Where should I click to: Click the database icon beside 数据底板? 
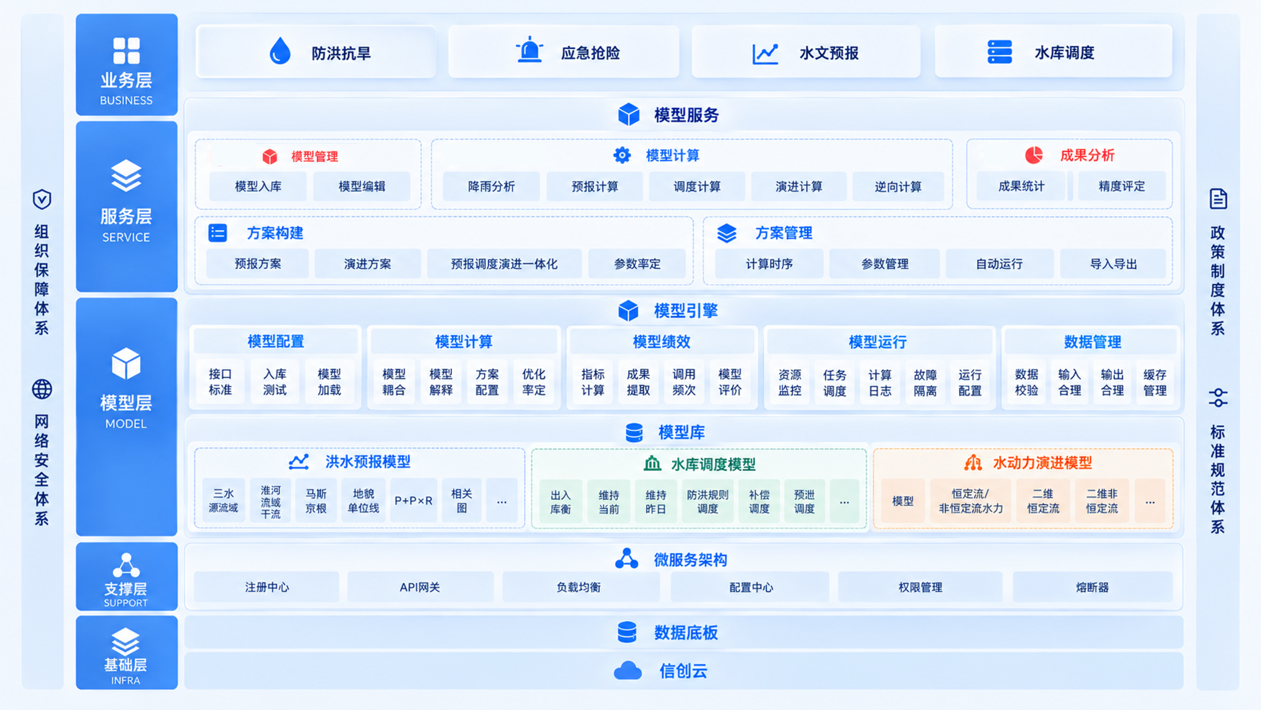(627, 632)
